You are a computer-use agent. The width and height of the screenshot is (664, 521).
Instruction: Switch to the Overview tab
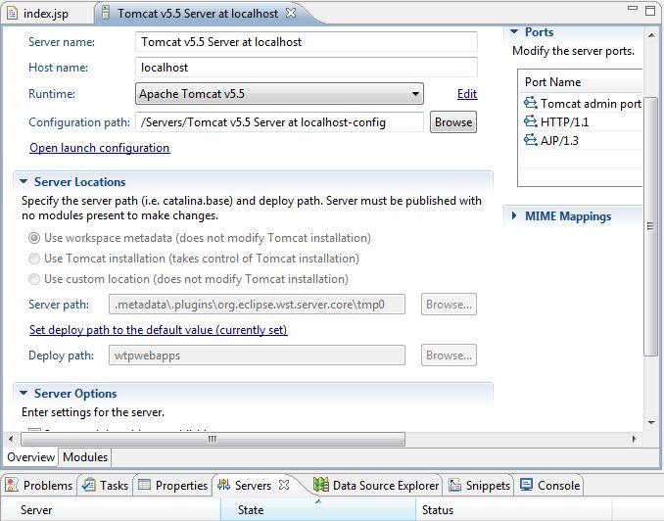[31, 457]
